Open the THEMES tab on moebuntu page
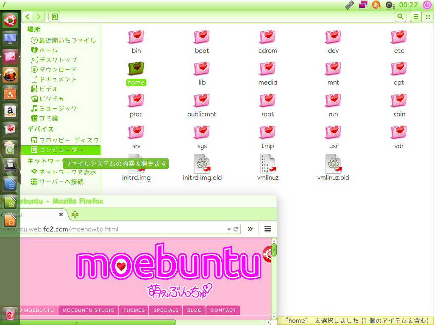 pos(134,310)
